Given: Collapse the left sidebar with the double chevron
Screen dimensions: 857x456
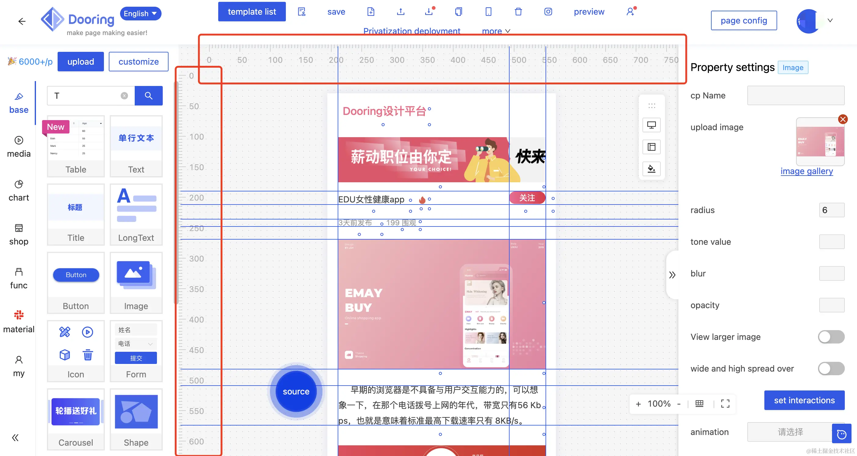Looking at the screenshot, I should pyautogui.click(x=15, y=437).
